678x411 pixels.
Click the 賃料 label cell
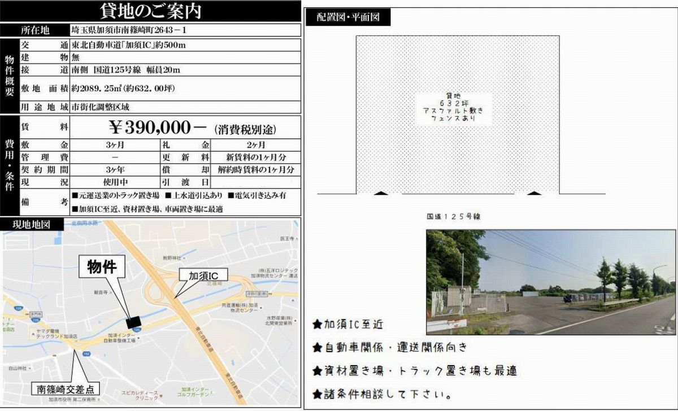pos(44,127)
